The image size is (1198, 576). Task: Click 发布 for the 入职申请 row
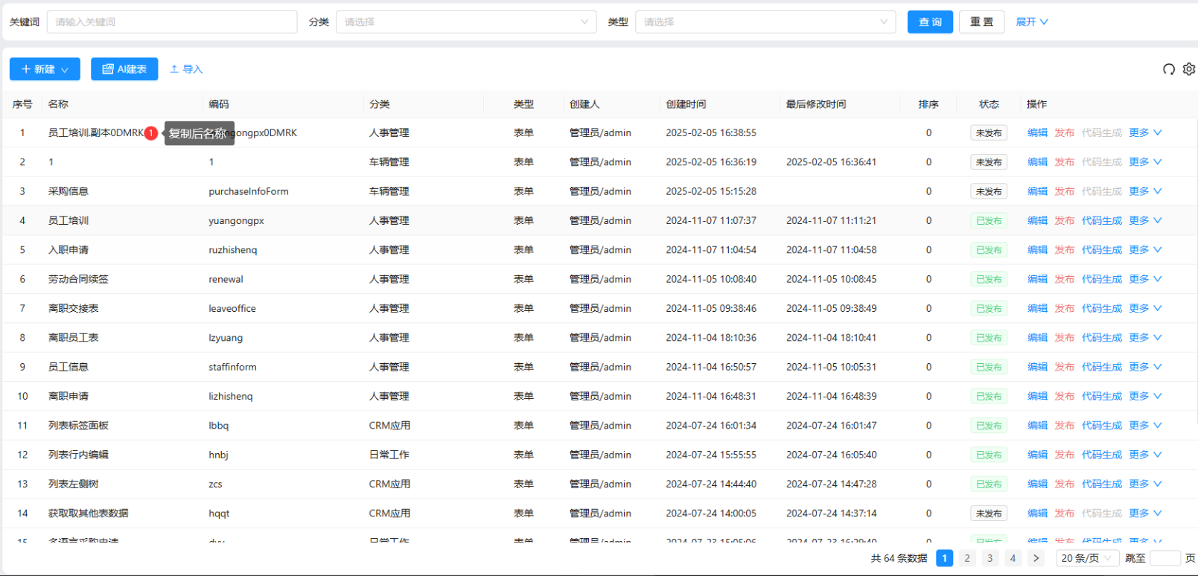(1064, 250)
